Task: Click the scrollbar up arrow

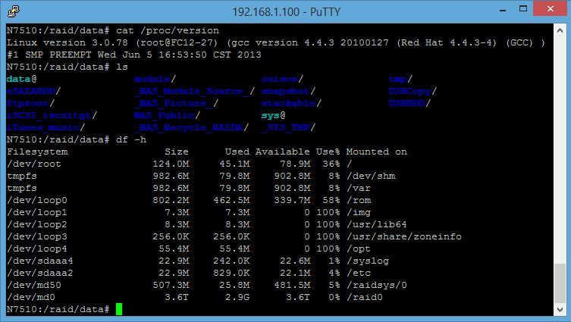Action: [560, 30]
